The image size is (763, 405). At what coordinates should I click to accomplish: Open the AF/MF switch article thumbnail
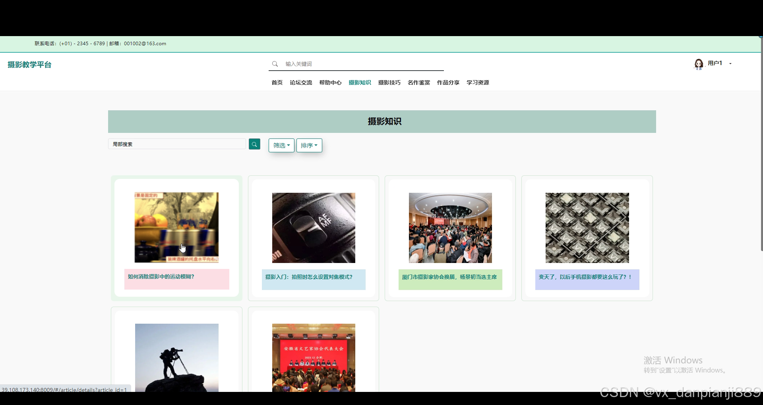tap(314, 228)
